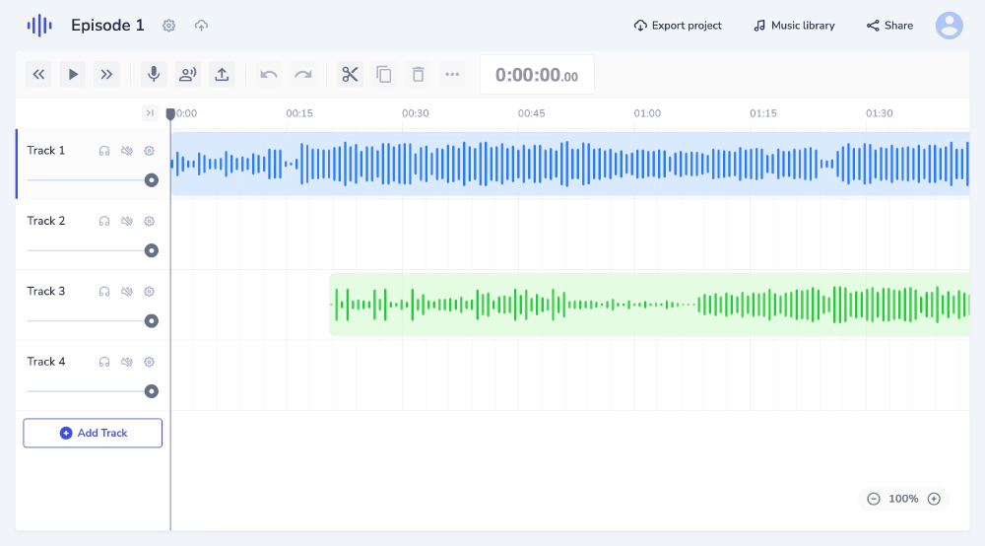Image resolution: width=985 pixels, height=546 pixels.
Task: Mute Track 1
Action: coord(127,151)
